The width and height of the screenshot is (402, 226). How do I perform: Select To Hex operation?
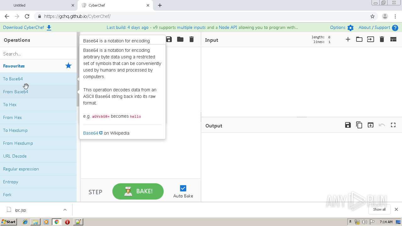[x=38, y=105]
